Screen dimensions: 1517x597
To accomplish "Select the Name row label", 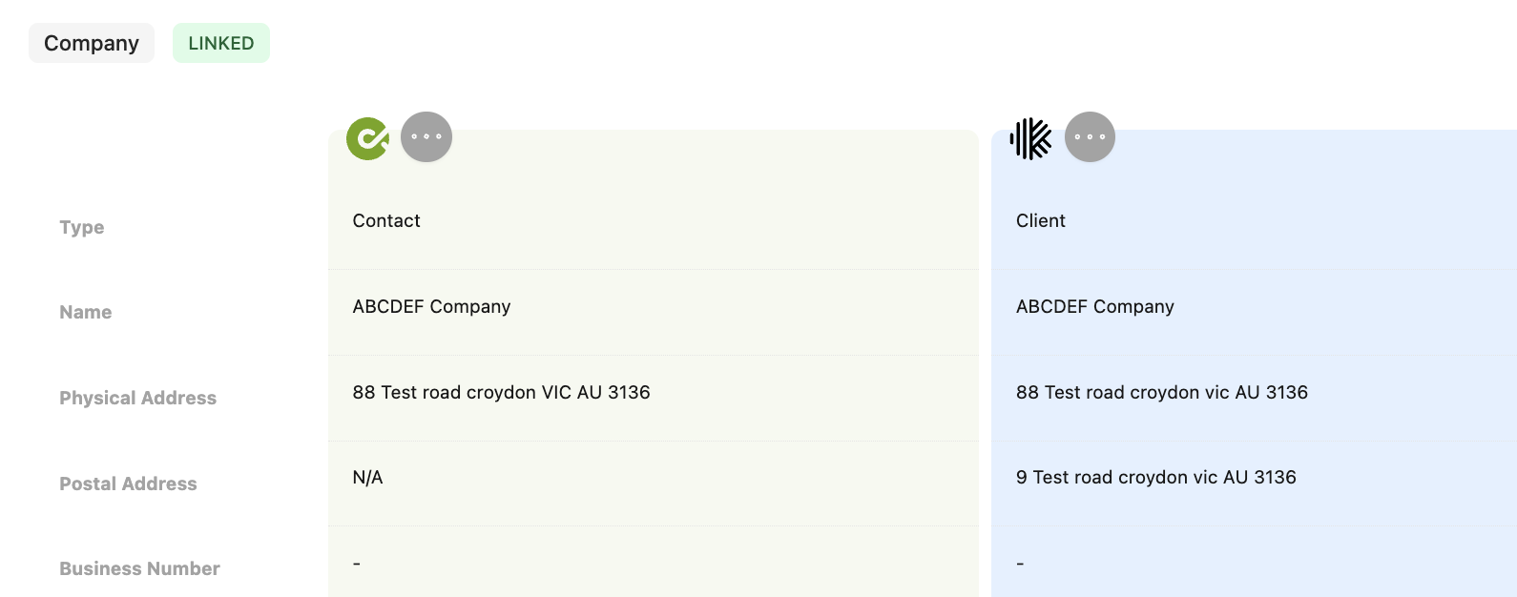I will (x=86, y=312).
